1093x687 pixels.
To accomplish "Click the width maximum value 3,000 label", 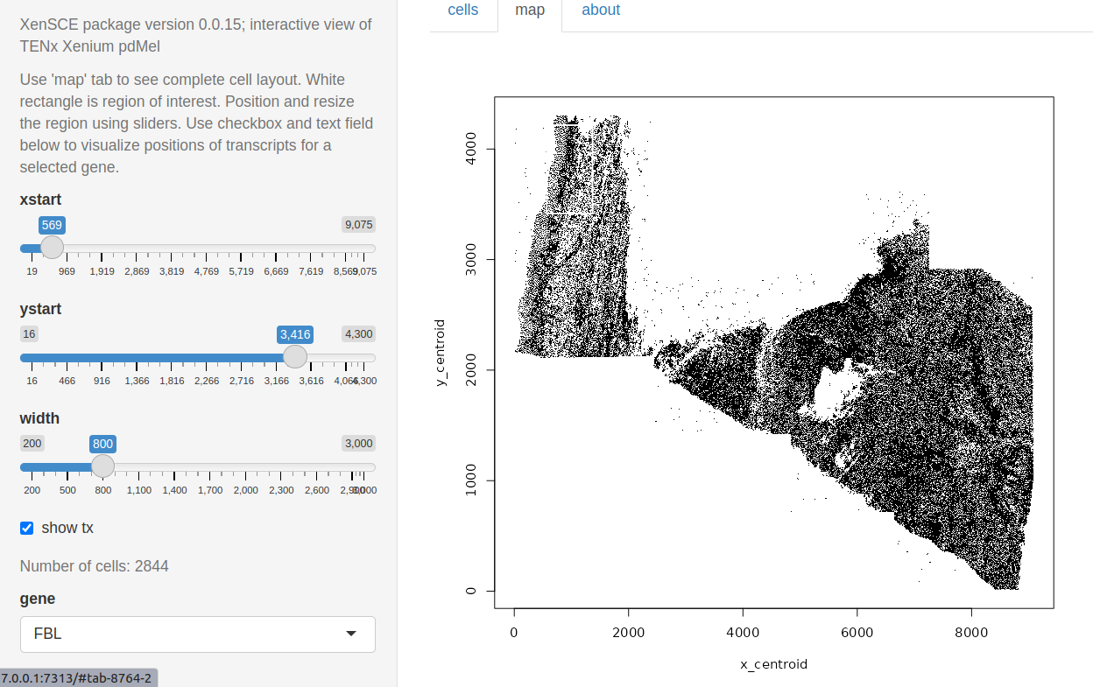I will 358,444.
